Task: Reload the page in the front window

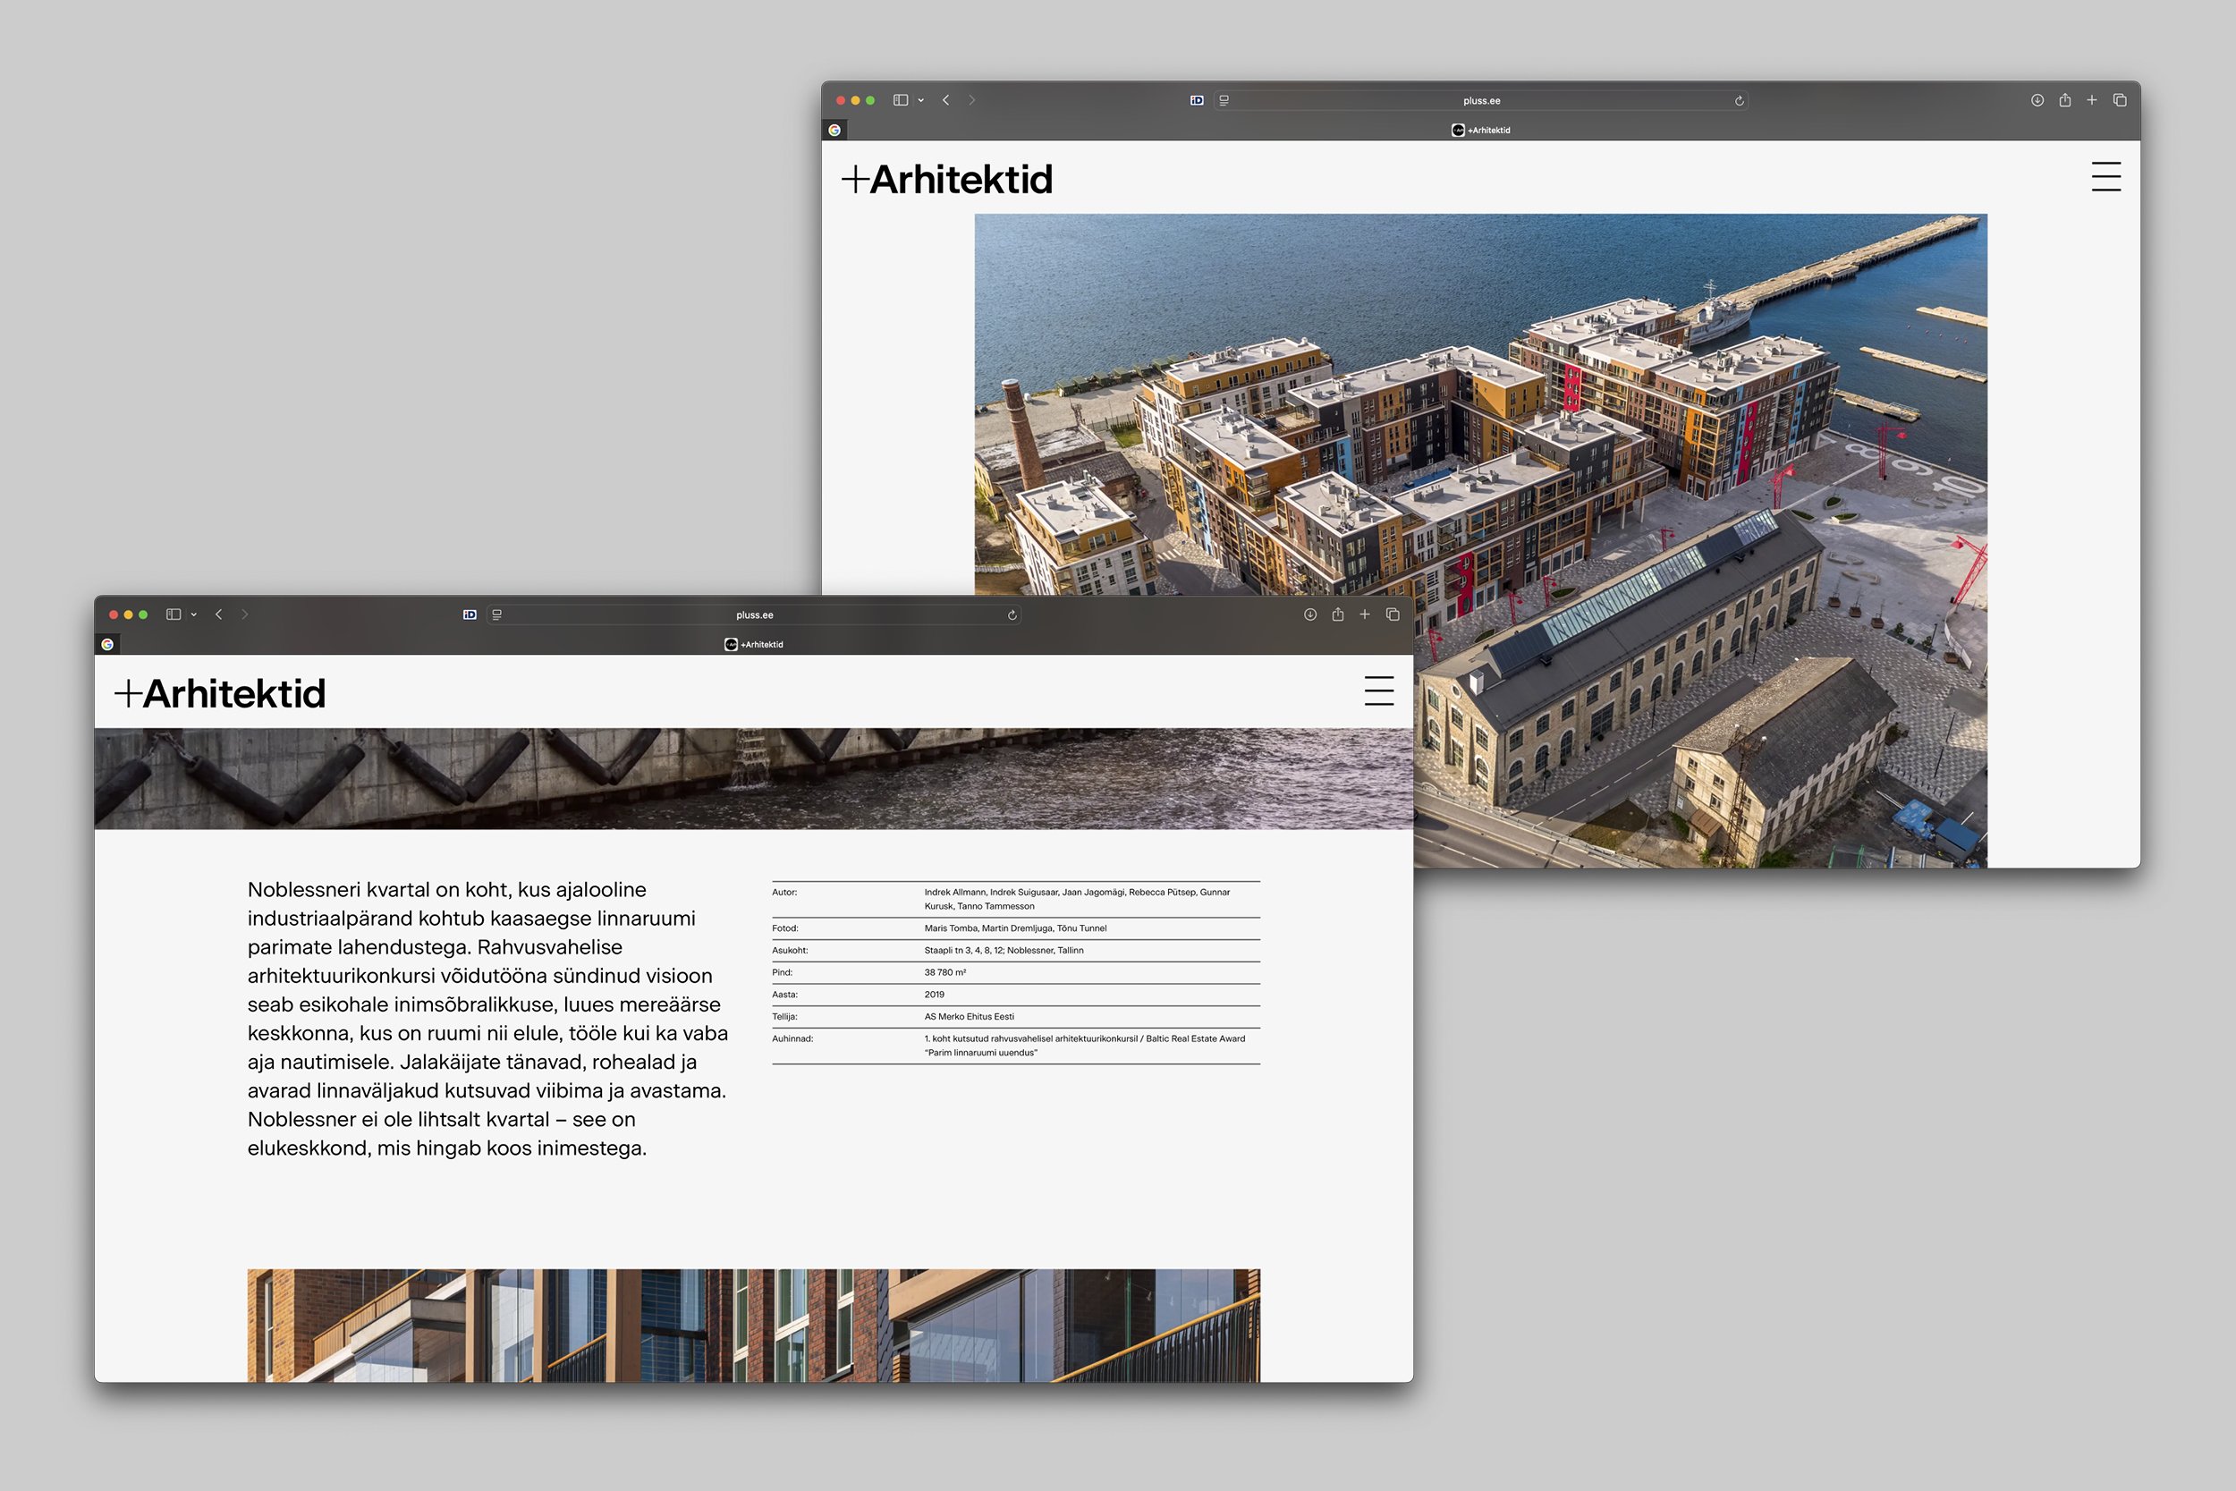Action: (x=1012, y=615)
